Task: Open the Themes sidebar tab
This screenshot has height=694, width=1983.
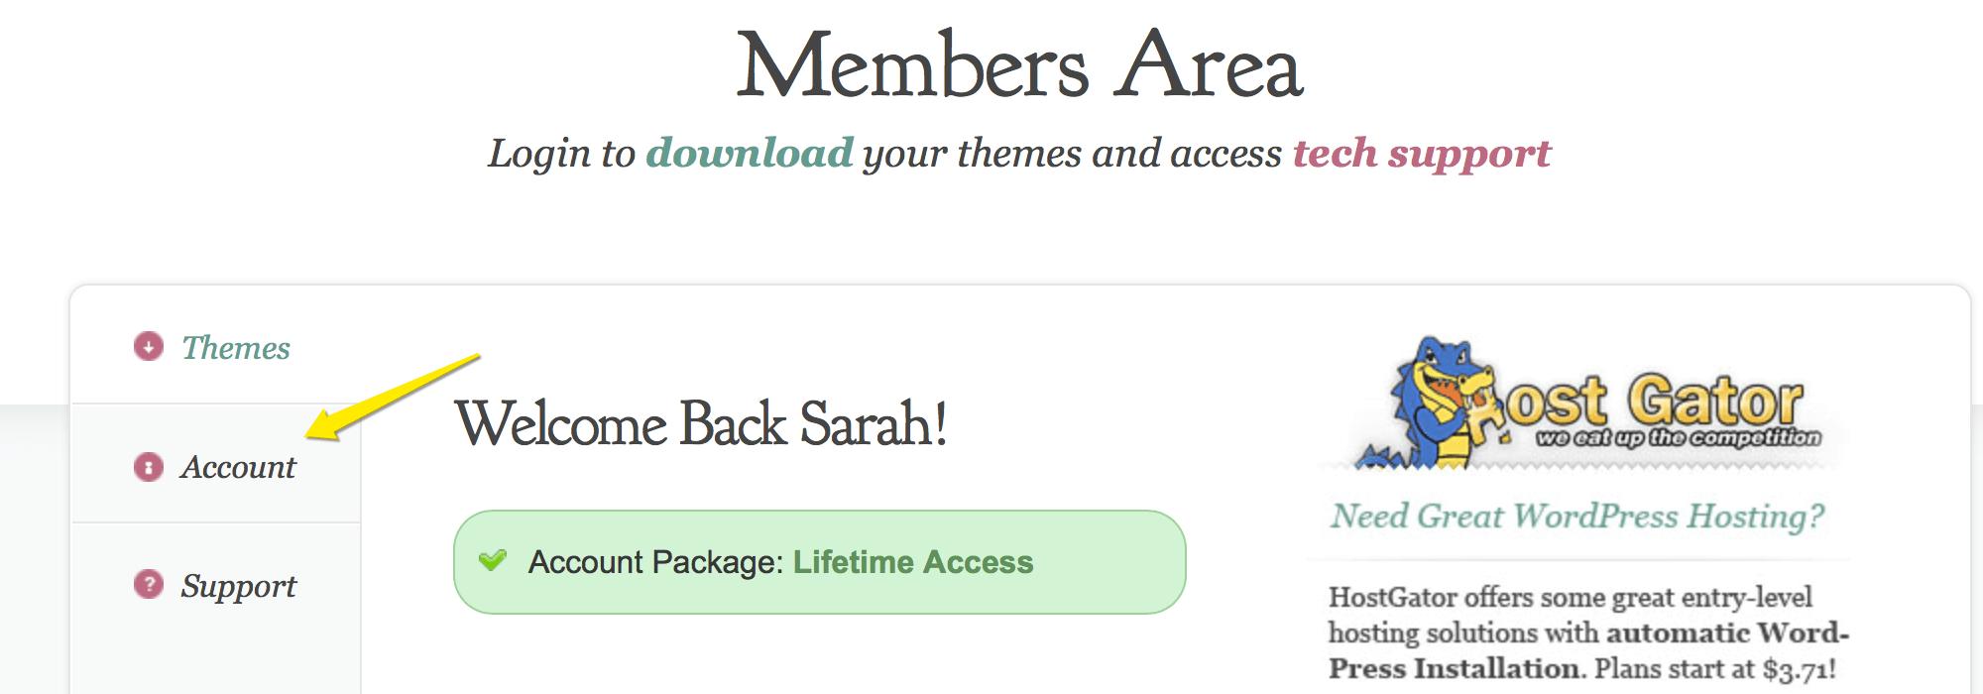Action: tap(216, 345)
